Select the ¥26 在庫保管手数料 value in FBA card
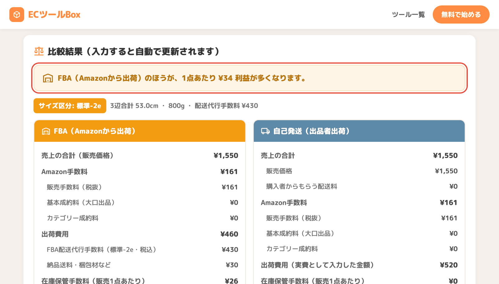 pyautogui.click(x=232, y=281)
